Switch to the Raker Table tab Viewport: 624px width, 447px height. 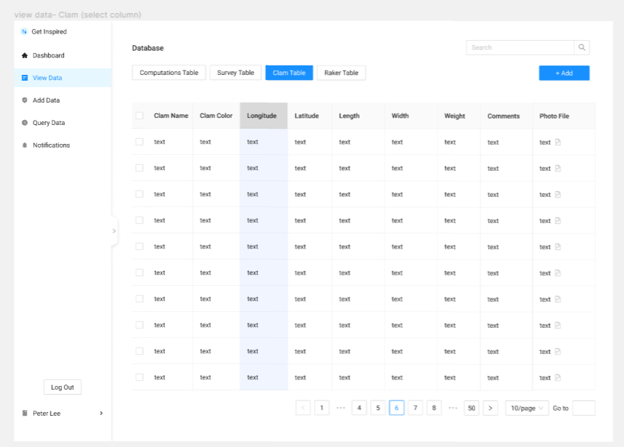click(341, 73)
